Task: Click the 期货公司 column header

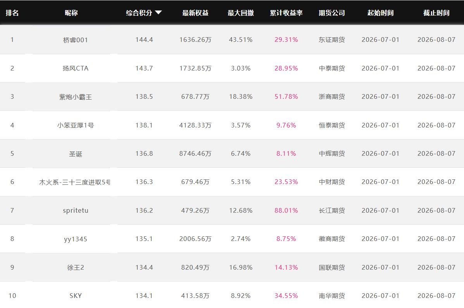Action: [332, 13]
